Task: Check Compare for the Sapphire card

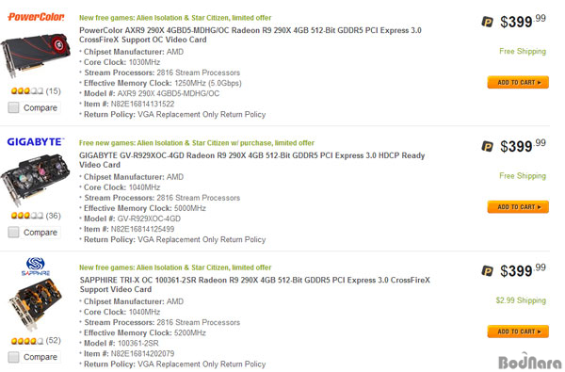Action: coord(14,357)
